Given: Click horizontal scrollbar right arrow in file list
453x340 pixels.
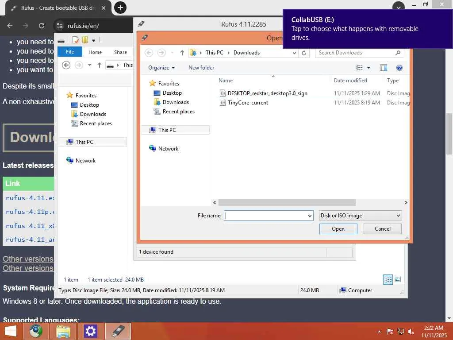Looking at the screenshot, I should (406, 202).
